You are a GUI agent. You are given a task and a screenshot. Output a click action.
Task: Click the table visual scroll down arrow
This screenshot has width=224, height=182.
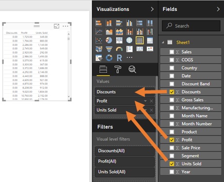68,97
